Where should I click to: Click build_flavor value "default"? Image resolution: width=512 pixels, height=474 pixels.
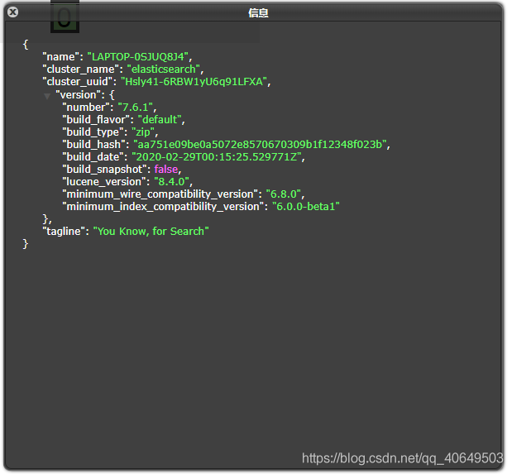(160, 120)
